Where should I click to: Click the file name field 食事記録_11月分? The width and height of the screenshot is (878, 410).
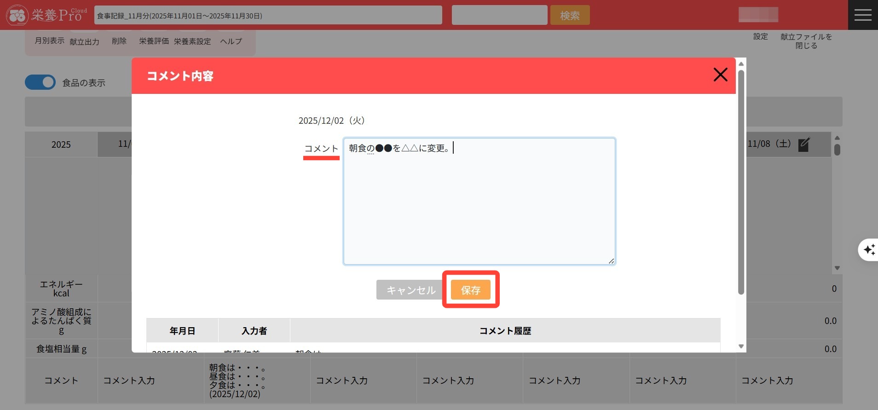point(268,16)
